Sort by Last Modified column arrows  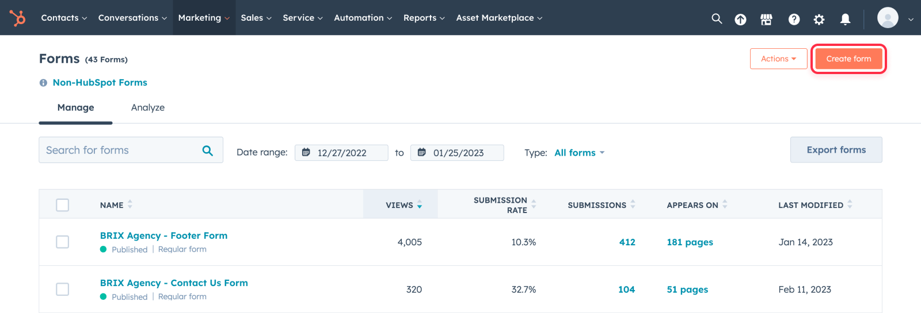[850, 204]
